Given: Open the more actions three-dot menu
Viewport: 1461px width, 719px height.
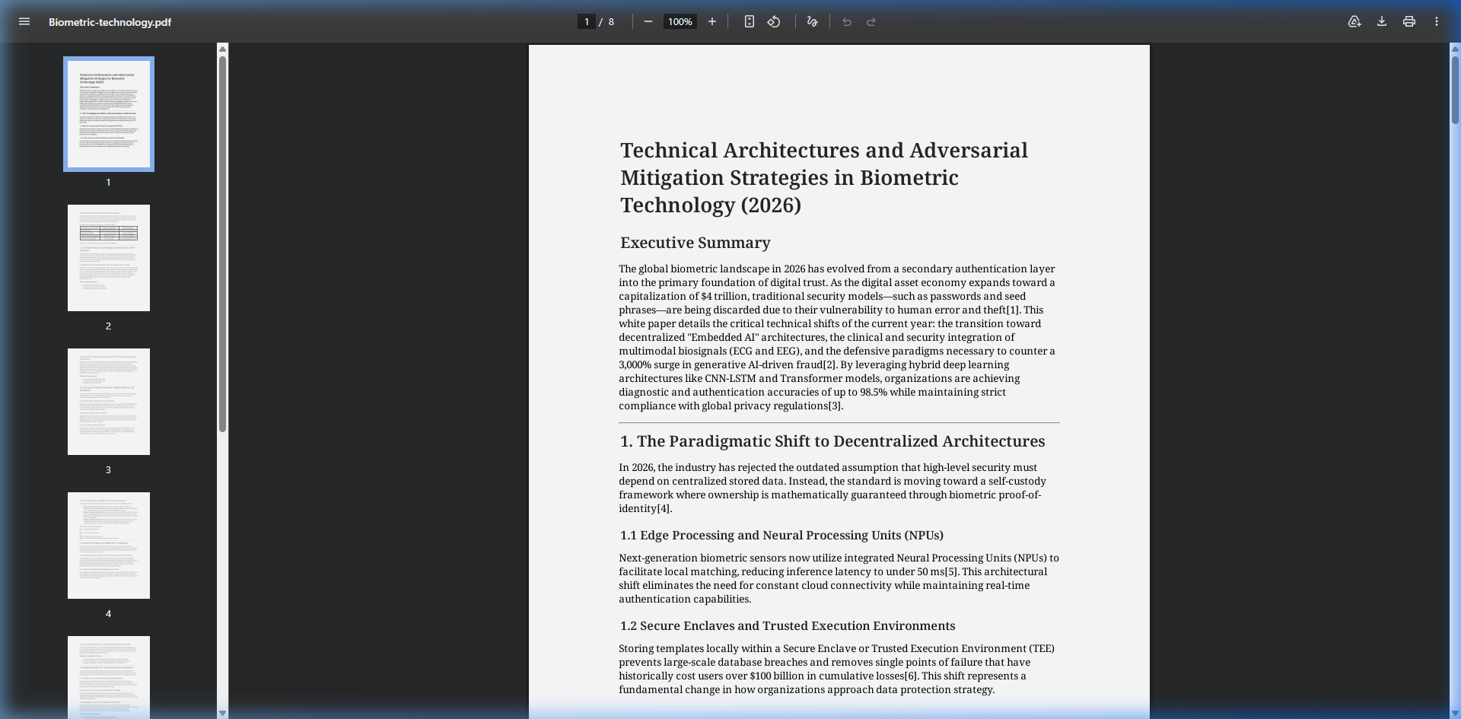Looking at the screenshot, I should click(x=1437, y=22).
